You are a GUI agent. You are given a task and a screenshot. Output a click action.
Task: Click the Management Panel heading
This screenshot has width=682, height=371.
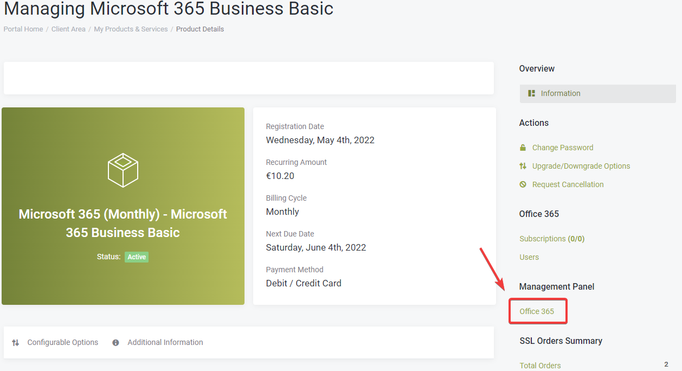pos(557,286)
